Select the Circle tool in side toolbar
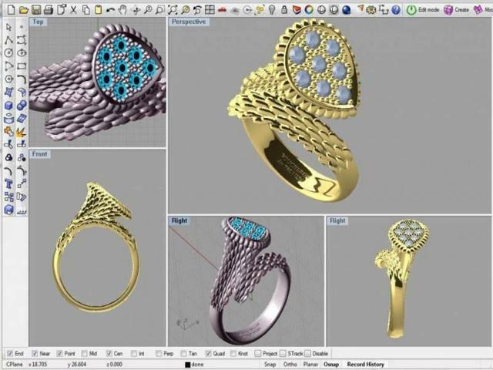This screenshot has height=370, width=493. 8,53
